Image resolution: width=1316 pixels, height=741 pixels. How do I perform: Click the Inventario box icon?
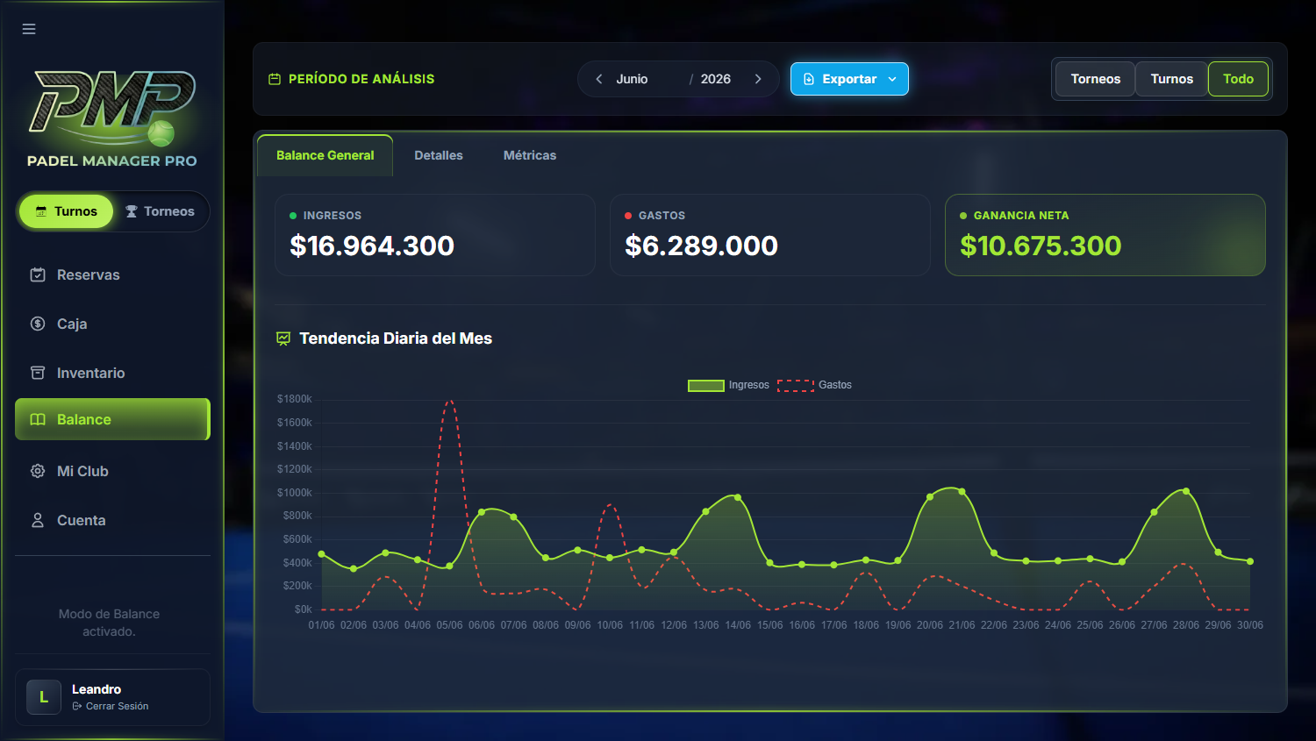tap(38, 373)
